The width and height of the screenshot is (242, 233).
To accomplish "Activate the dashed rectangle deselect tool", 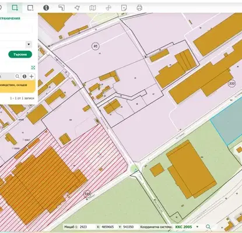I will (x=30, y=8).
